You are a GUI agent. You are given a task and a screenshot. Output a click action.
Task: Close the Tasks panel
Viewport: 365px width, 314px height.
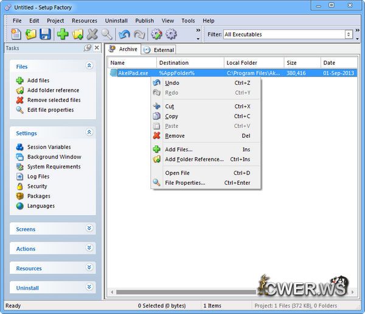[x=97, y=48]
